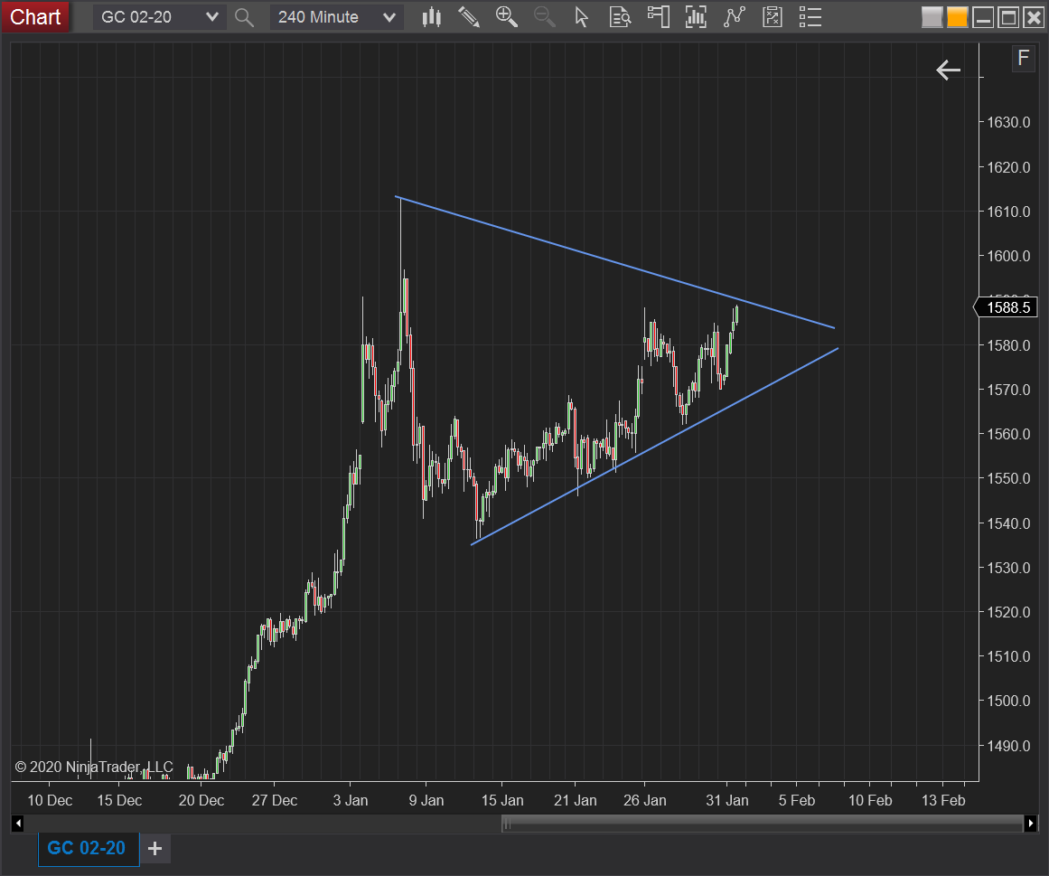Select the GC 02-20 chart tab
Screen dimensions: 1049x876
(87, 849)
